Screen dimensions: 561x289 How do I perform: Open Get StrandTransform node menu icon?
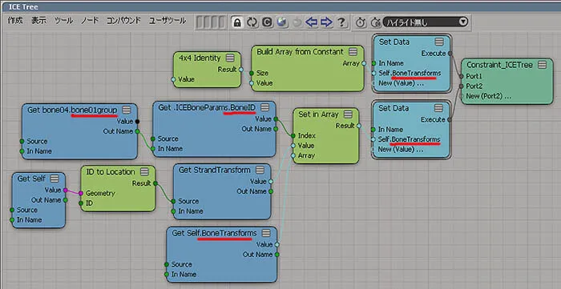260,170
